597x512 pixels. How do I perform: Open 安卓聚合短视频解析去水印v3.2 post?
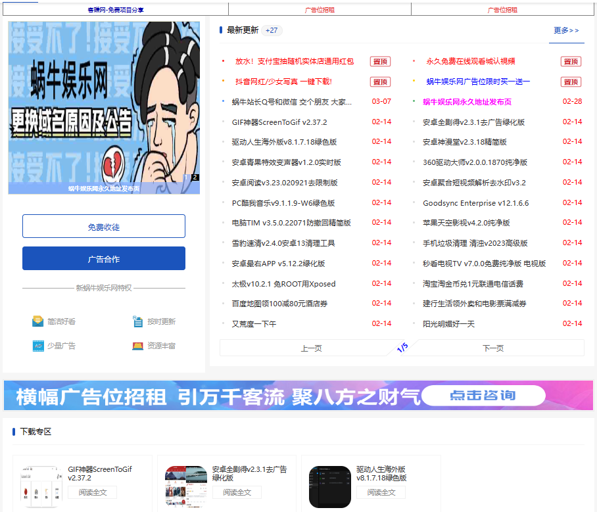474,183
